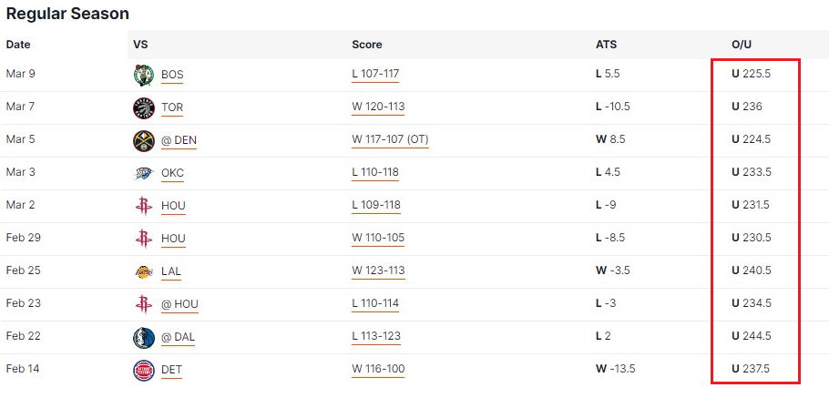Screen dimensions: 829x398
Task: Open the W 123-113 Lakers game score
Action: click(379, 270)
